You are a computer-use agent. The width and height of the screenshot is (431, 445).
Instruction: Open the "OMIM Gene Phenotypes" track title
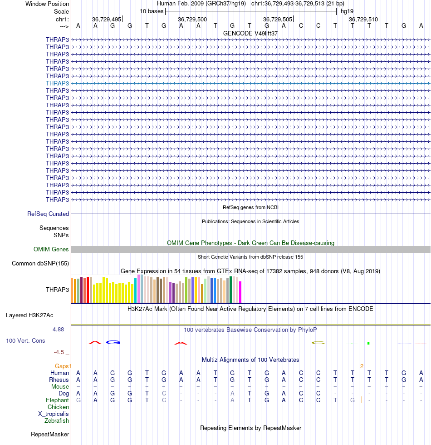pos(250,243)
